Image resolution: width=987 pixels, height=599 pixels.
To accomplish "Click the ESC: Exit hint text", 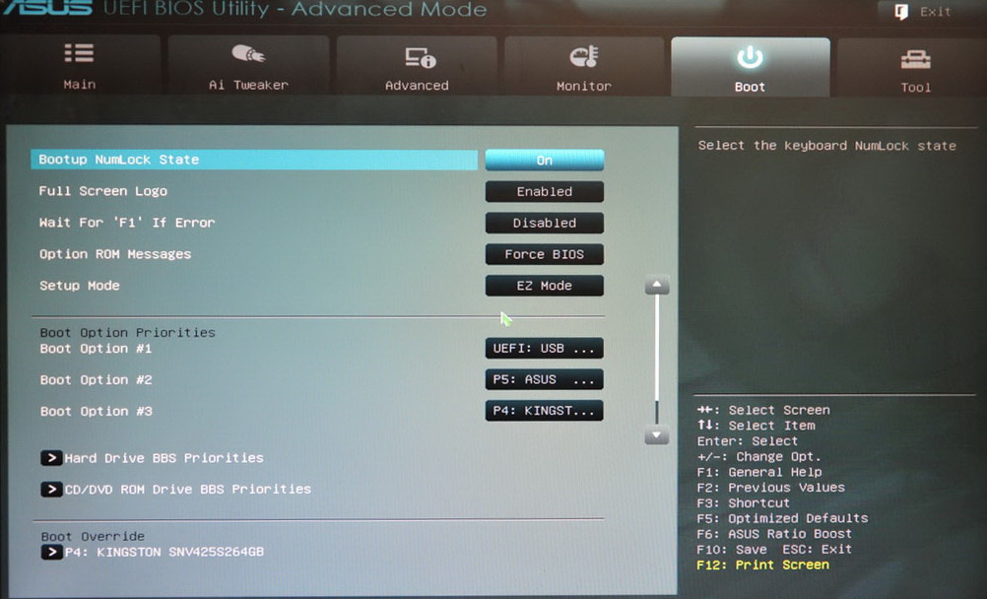I will pyautogui.click(x=817, y=549).
